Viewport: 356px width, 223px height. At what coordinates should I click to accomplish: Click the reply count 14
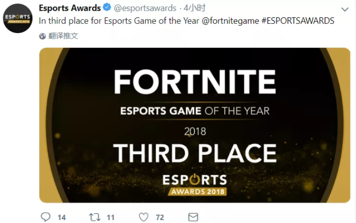[62, 218]
